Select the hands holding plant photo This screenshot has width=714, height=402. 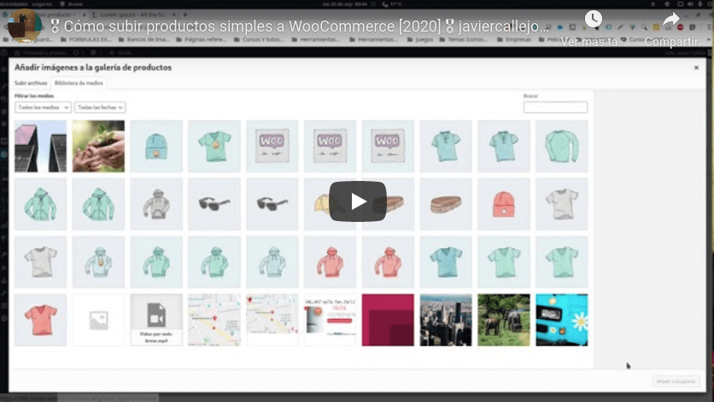click(98, 146)
